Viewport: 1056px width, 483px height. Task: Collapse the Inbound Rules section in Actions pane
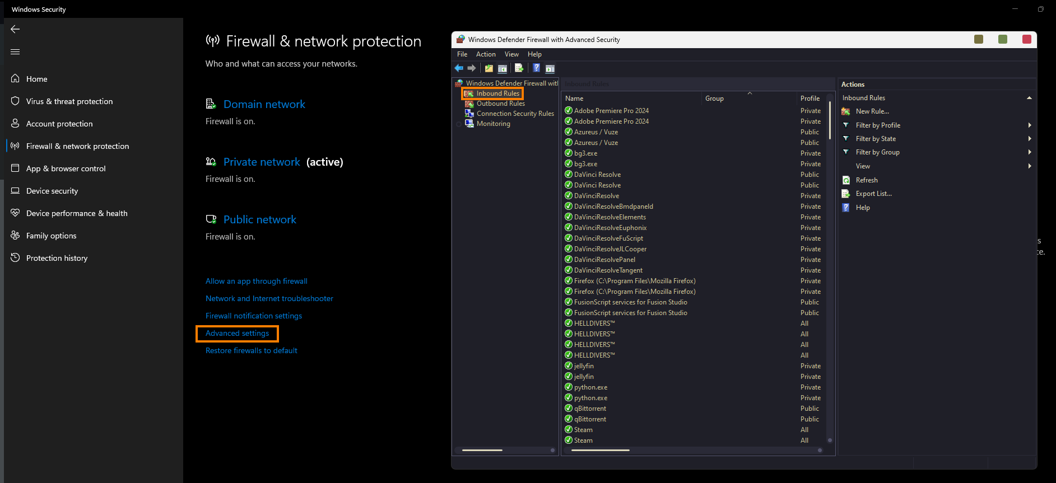(1029, 98)
